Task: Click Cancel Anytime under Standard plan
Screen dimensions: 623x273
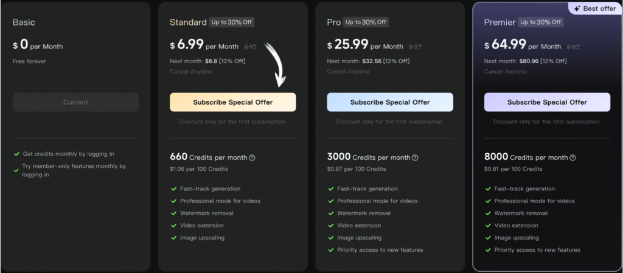Action: (x=191, y=72)
